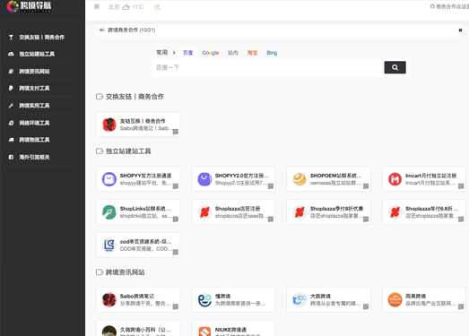Click the site logo in the sidebar header
Viewport: 469px width, 336px height.
29,6
